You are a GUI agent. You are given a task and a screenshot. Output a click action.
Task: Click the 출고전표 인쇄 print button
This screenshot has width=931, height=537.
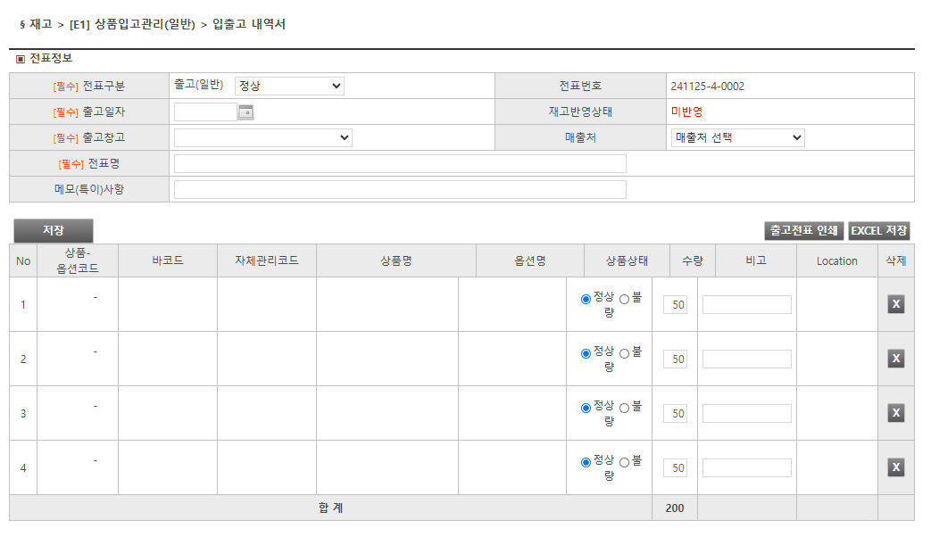803,230
